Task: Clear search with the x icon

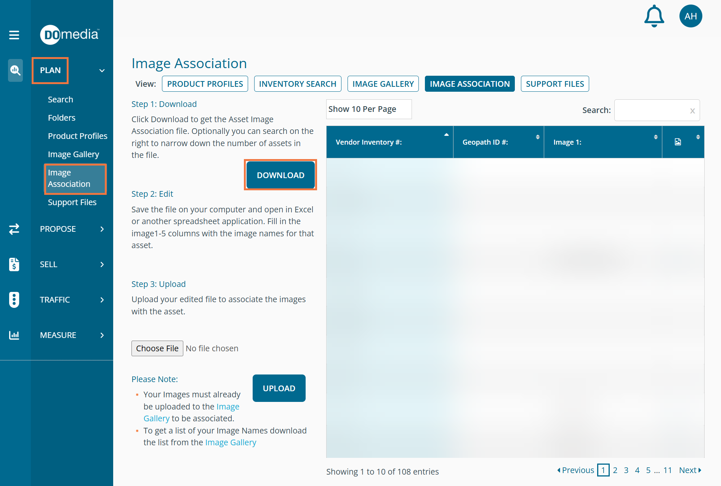Action: pos(692,111)
